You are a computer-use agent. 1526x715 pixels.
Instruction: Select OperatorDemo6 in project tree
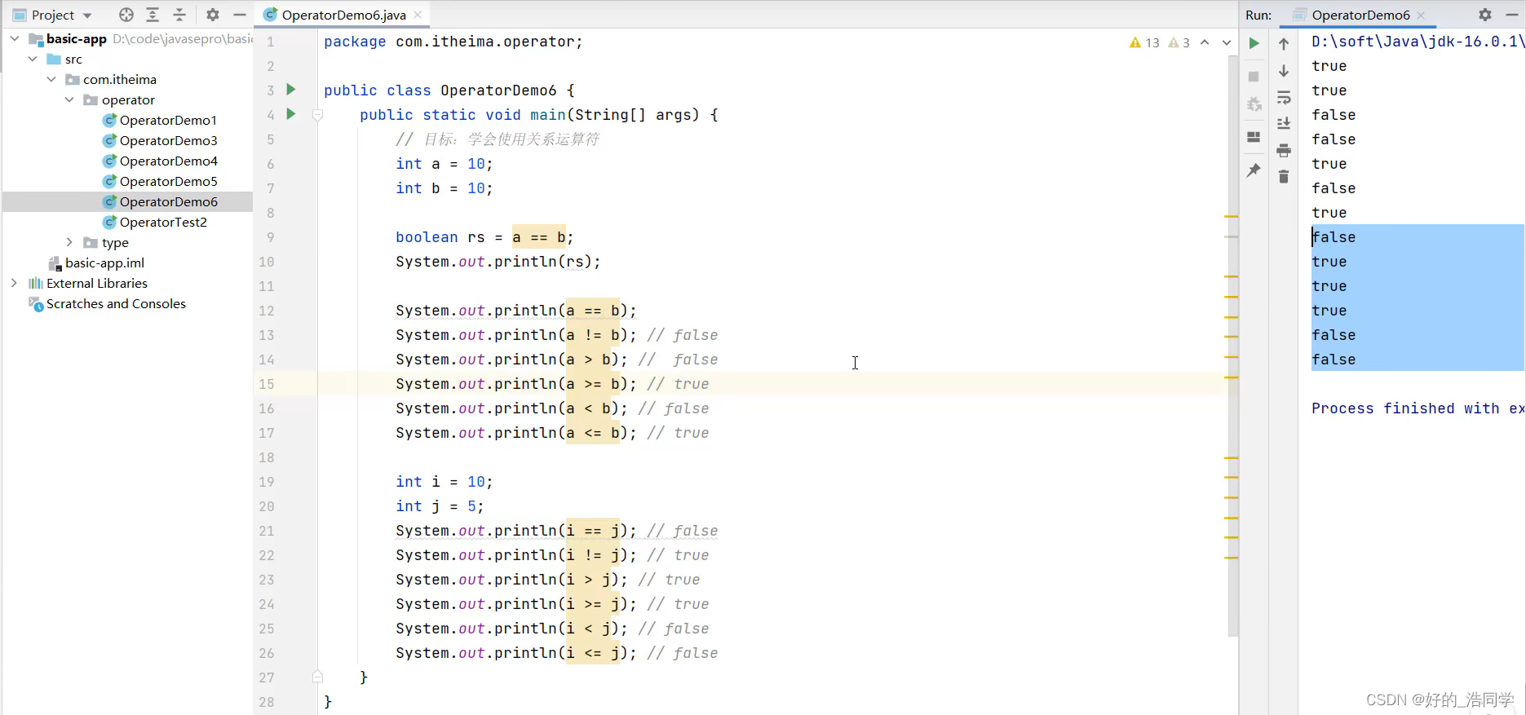pyautogui.click(x=168, y=201)
